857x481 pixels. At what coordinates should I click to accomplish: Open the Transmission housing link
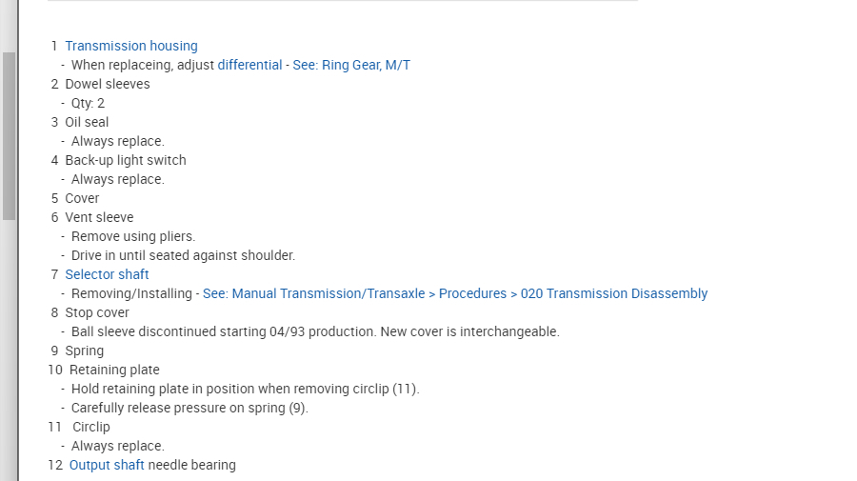pyautogui.click(x=131, y=46)
